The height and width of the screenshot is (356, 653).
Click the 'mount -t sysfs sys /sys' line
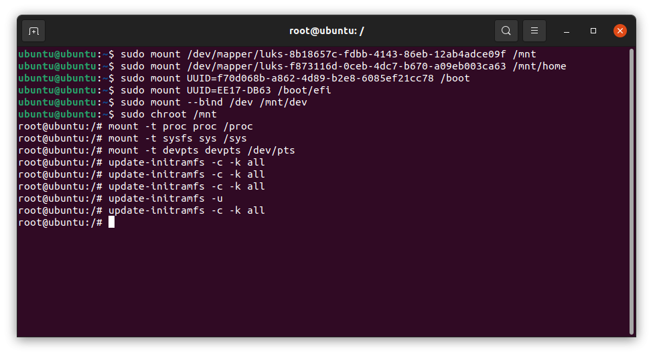(x=133, y=138)
